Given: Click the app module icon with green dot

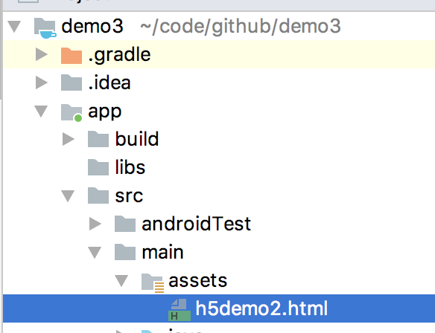Looking at the screenshot, I should tap(72, 113).
